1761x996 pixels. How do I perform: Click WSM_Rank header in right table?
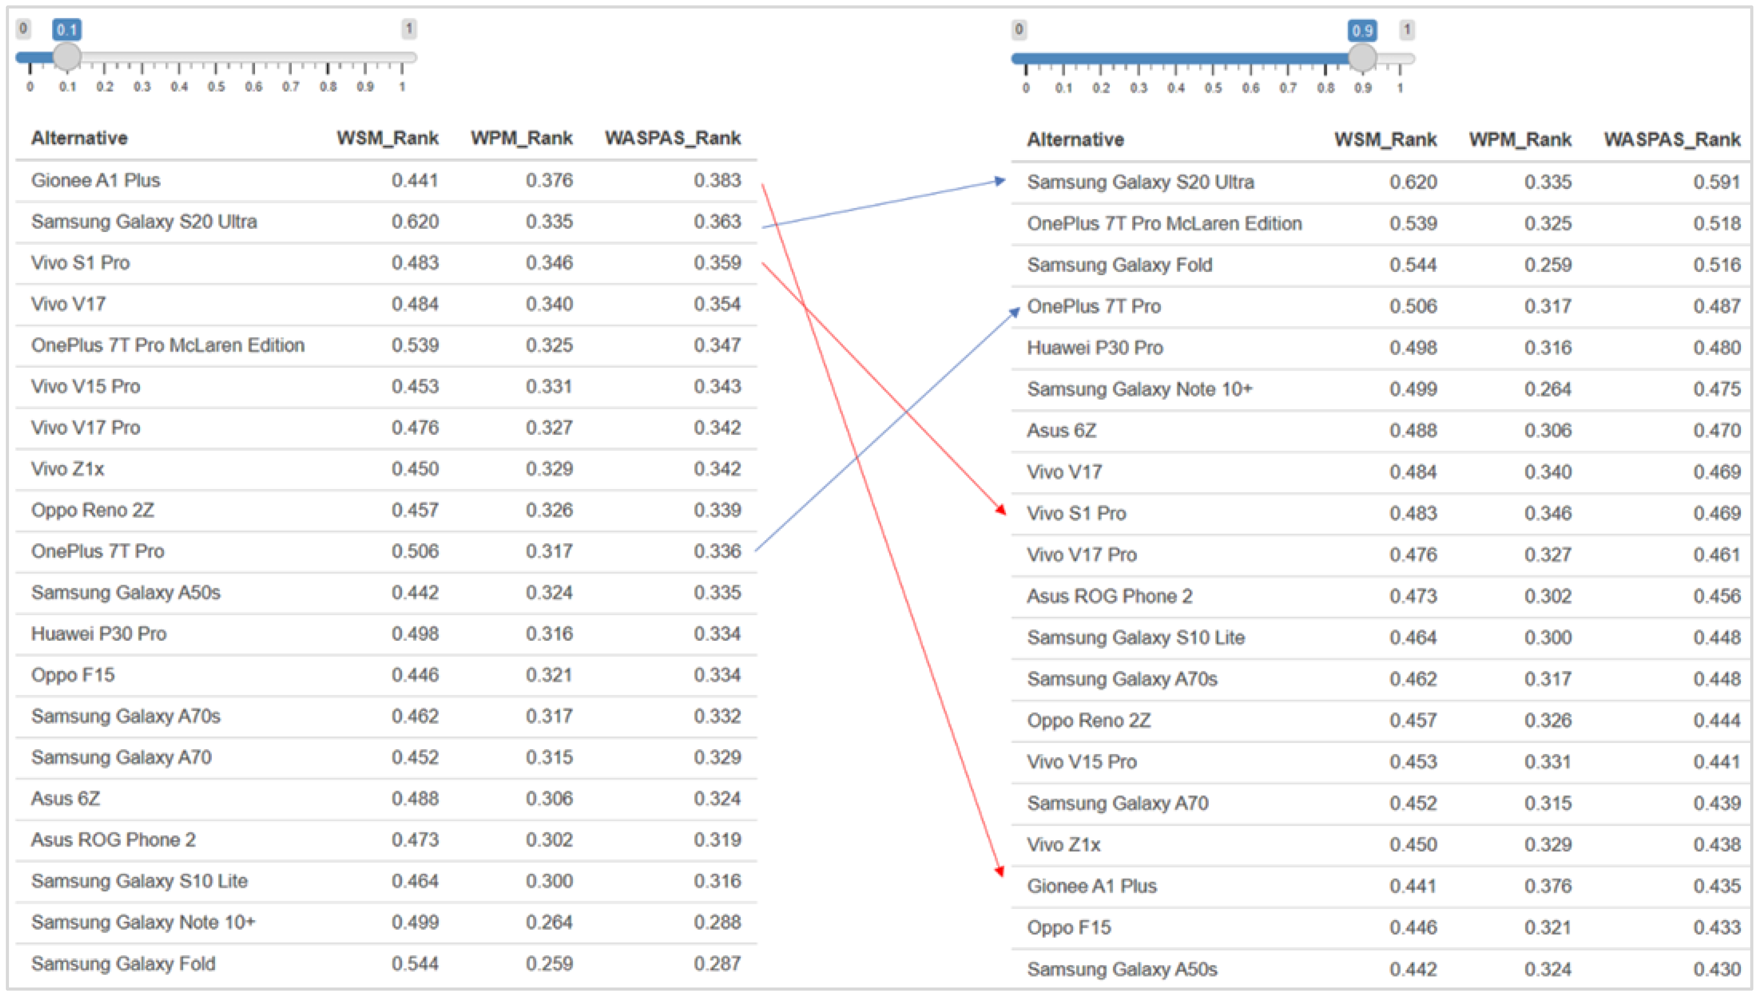pyautogui.click(x=1385, y=140)
